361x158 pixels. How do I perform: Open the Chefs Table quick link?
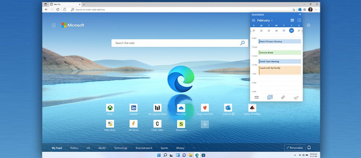coord(158,124)
